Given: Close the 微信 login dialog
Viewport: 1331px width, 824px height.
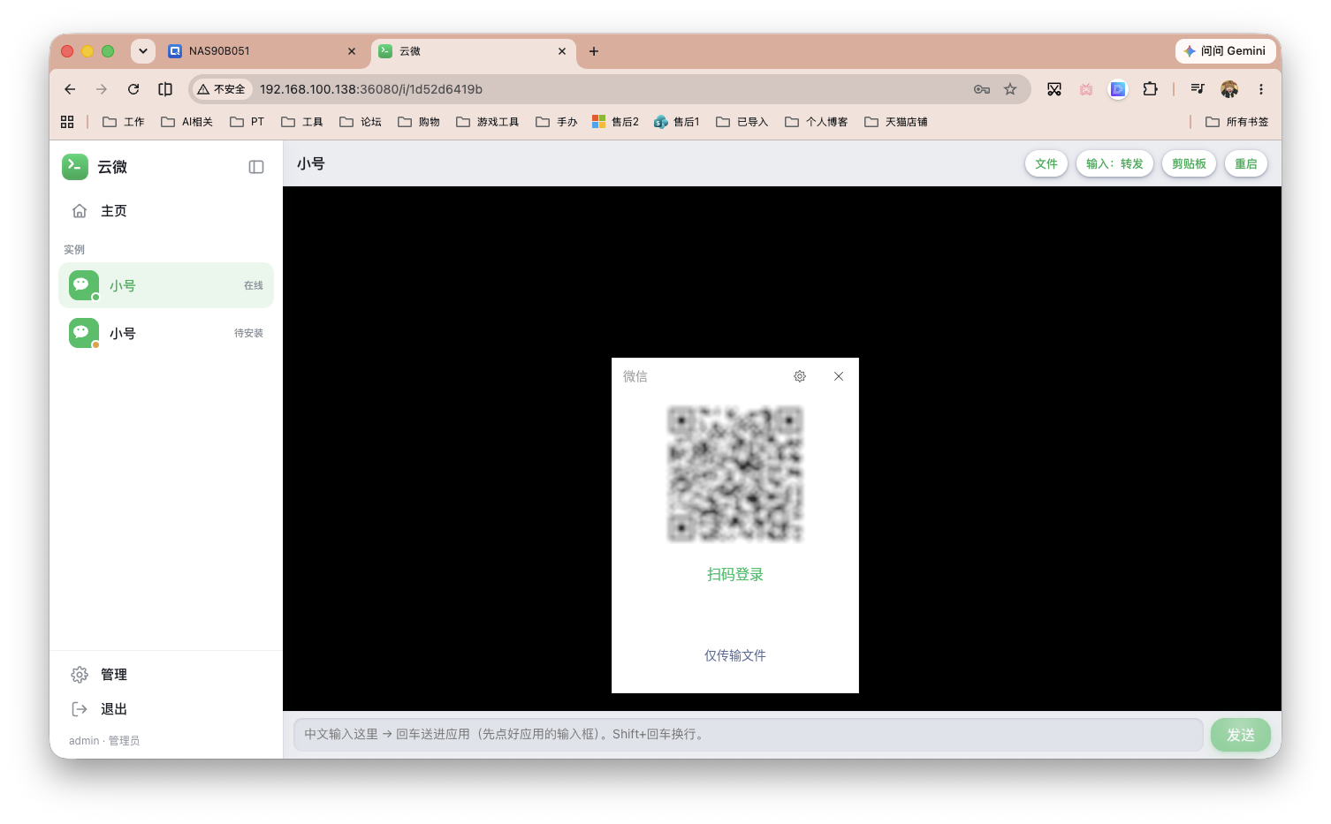Looking at the screenshot, I should point(839,376).
